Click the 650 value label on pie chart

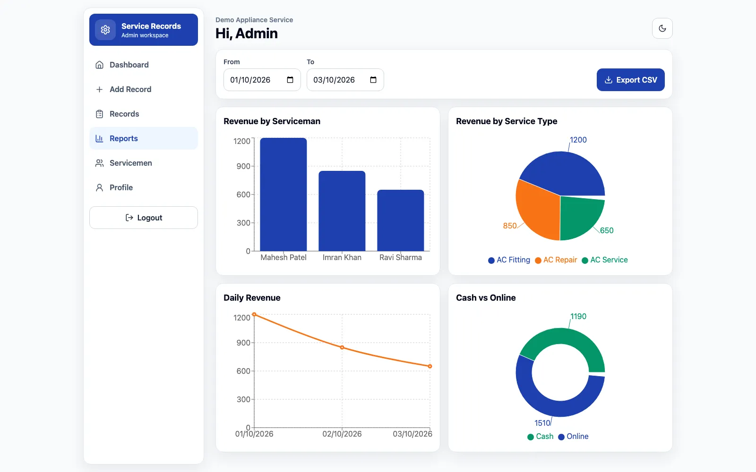[x=607, y=231]
